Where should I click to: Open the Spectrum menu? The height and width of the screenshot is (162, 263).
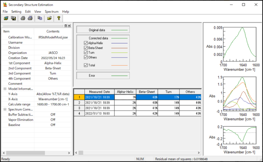52,12
